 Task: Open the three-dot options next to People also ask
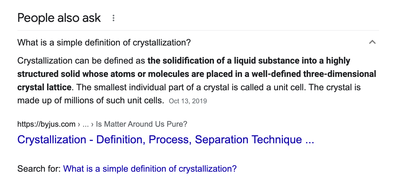tap(114, 18)
